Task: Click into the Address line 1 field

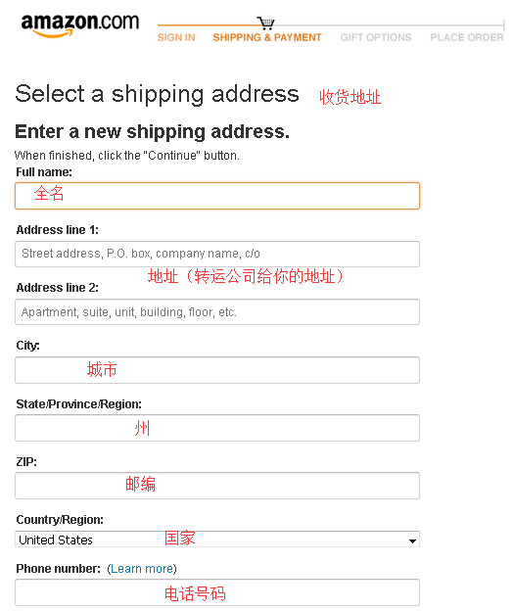Action: pos(217,254)
